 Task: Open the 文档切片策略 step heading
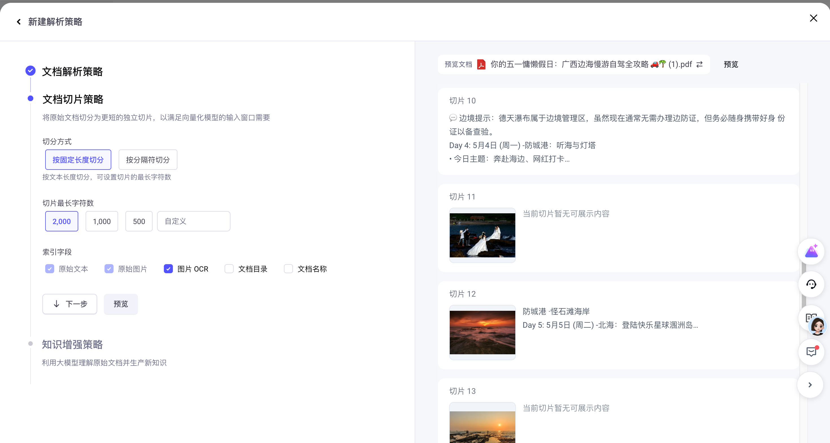tap(73, 99)
